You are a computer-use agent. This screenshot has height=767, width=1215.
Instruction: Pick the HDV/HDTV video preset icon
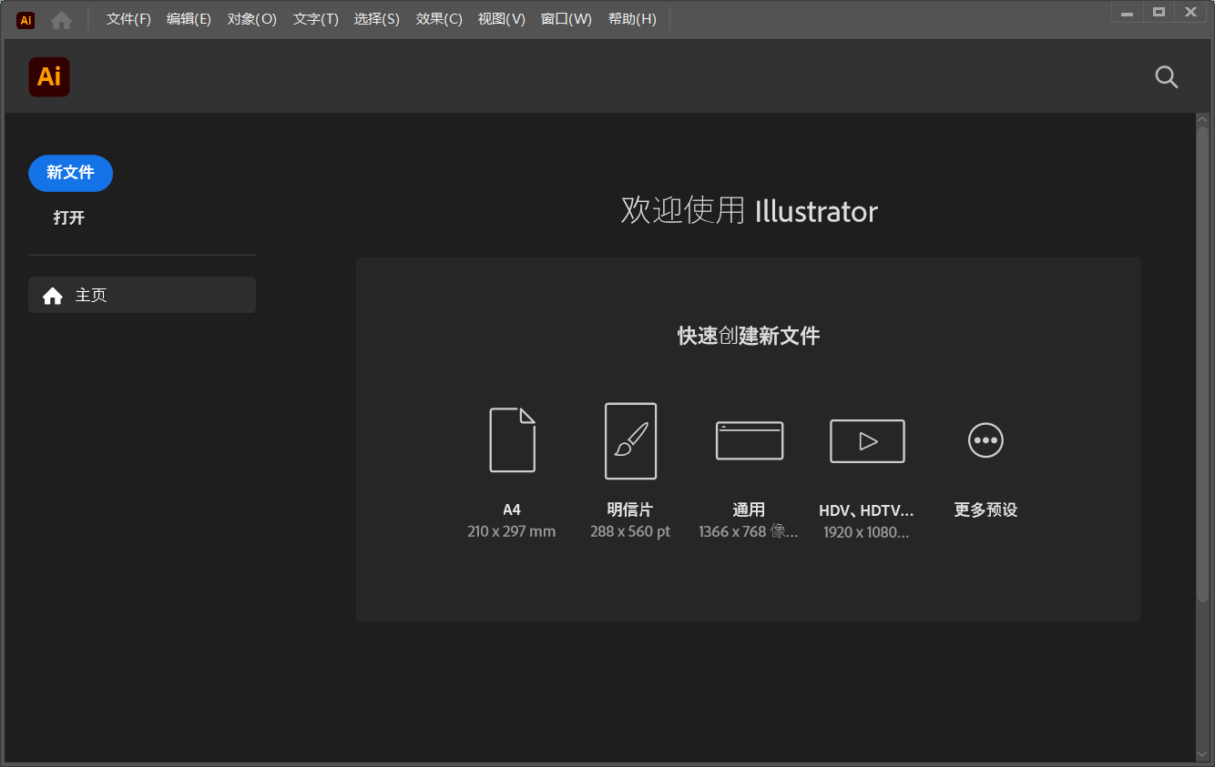point(867,441)
